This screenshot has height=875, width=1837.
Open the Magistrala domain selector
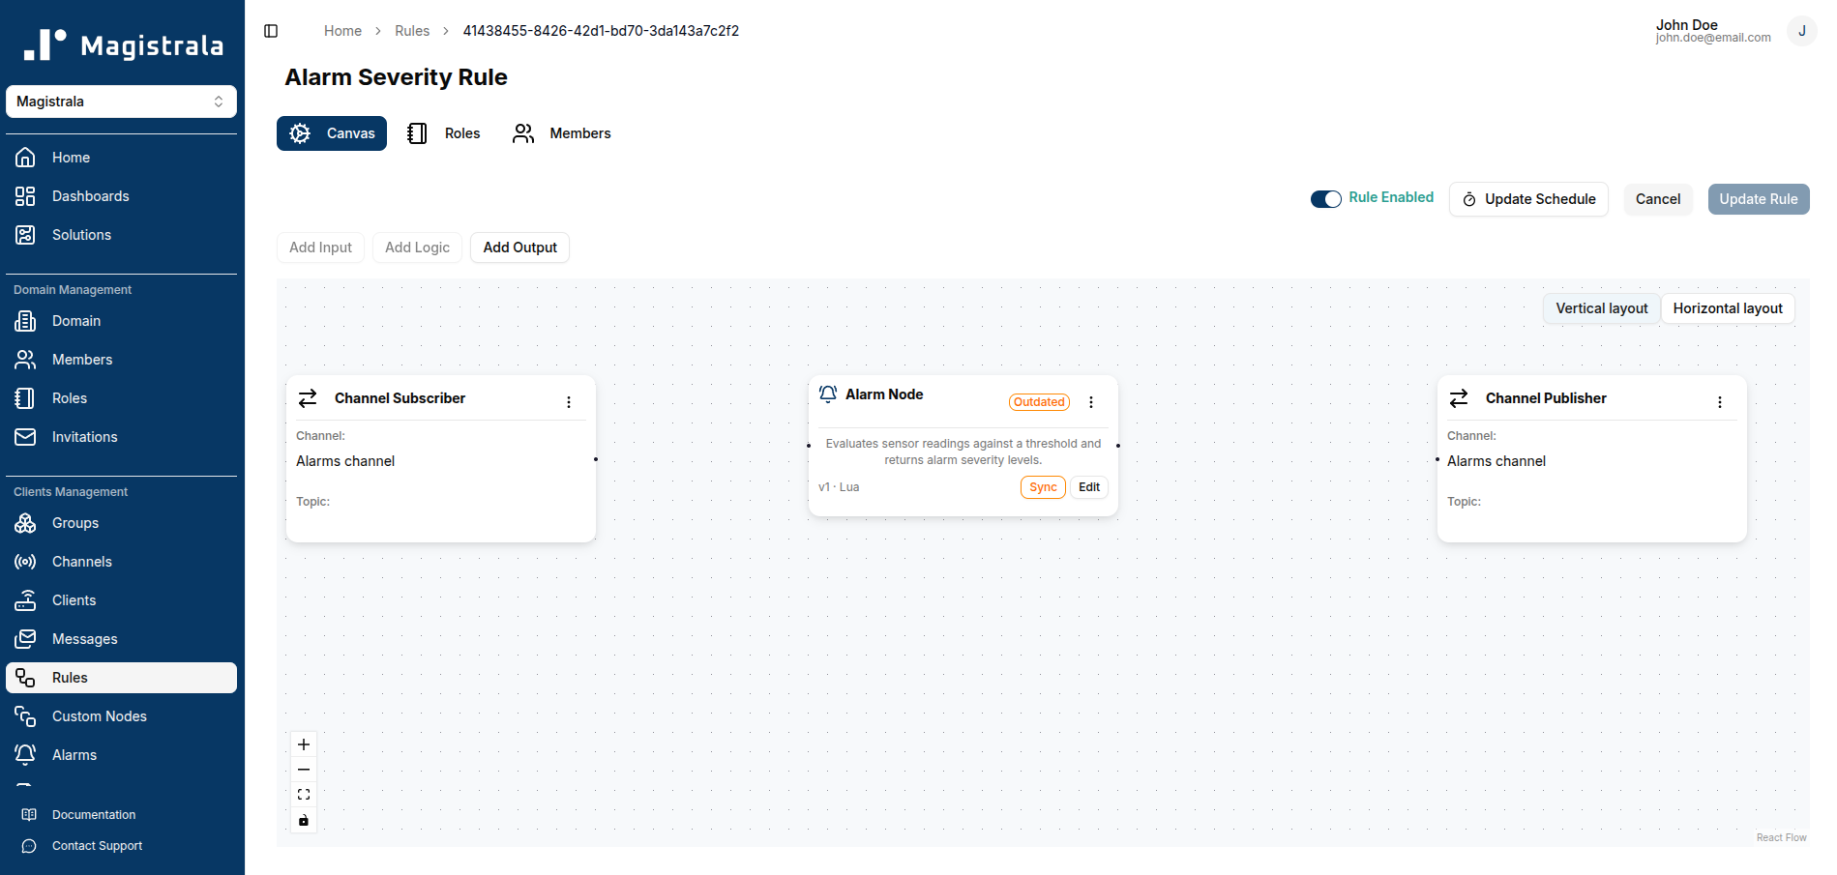[121, 102]
